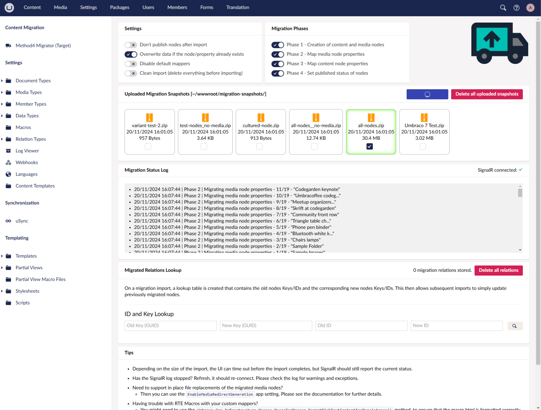Open the Packages section
The image size is (541, 410).
pyautogui.click(x=120, y=8)
